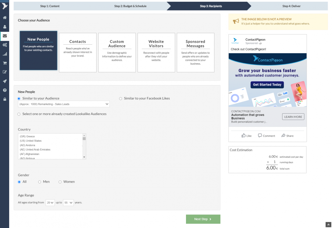Launch the rocket icon in the sidebar
The height and width of the screenshot is (228, 332).
[4, 81]
